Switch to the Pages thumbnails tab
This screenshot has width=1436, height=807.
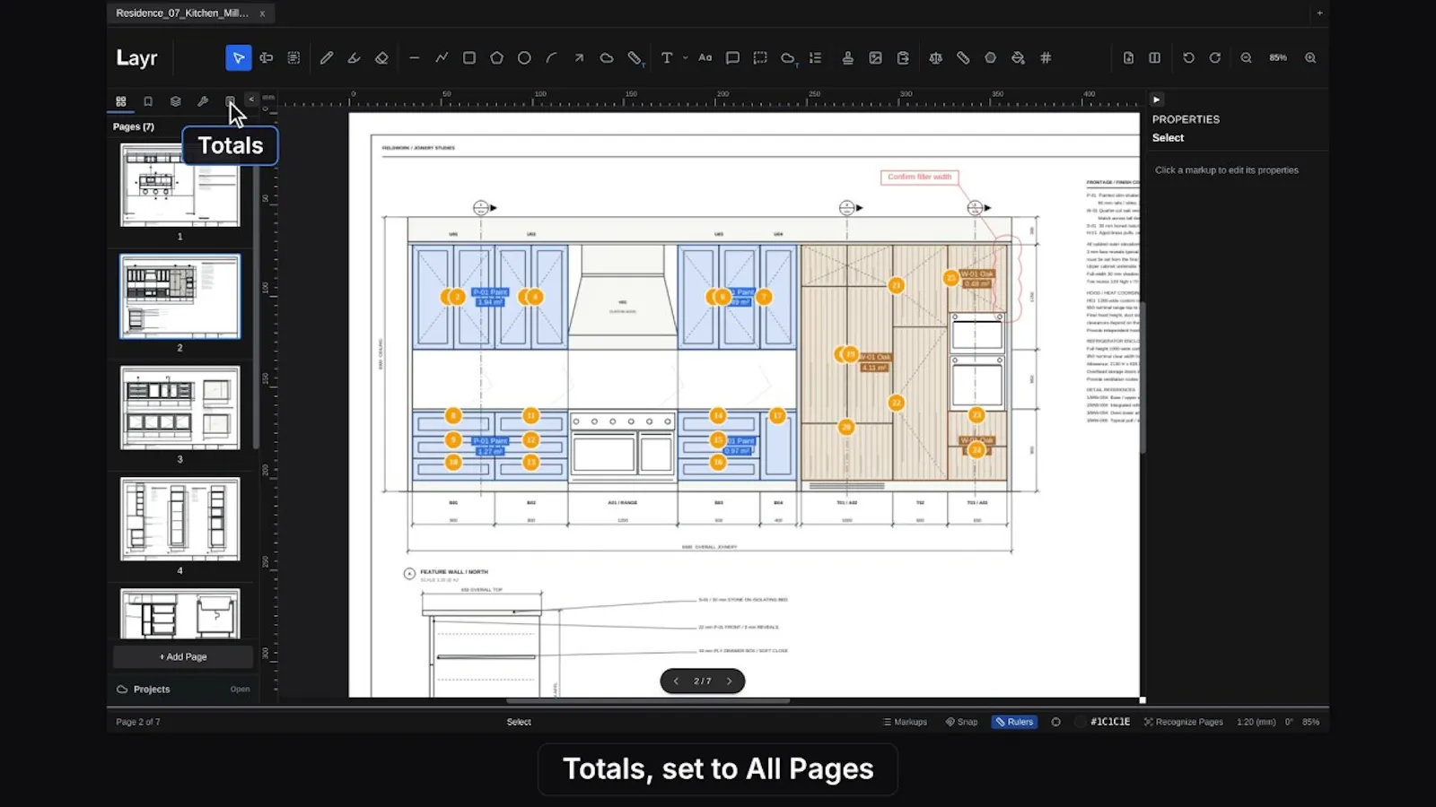[121, 101]
